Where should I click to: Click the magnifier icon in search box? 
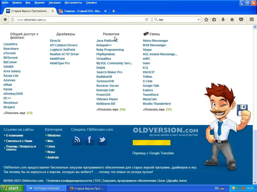pos(156,19)
